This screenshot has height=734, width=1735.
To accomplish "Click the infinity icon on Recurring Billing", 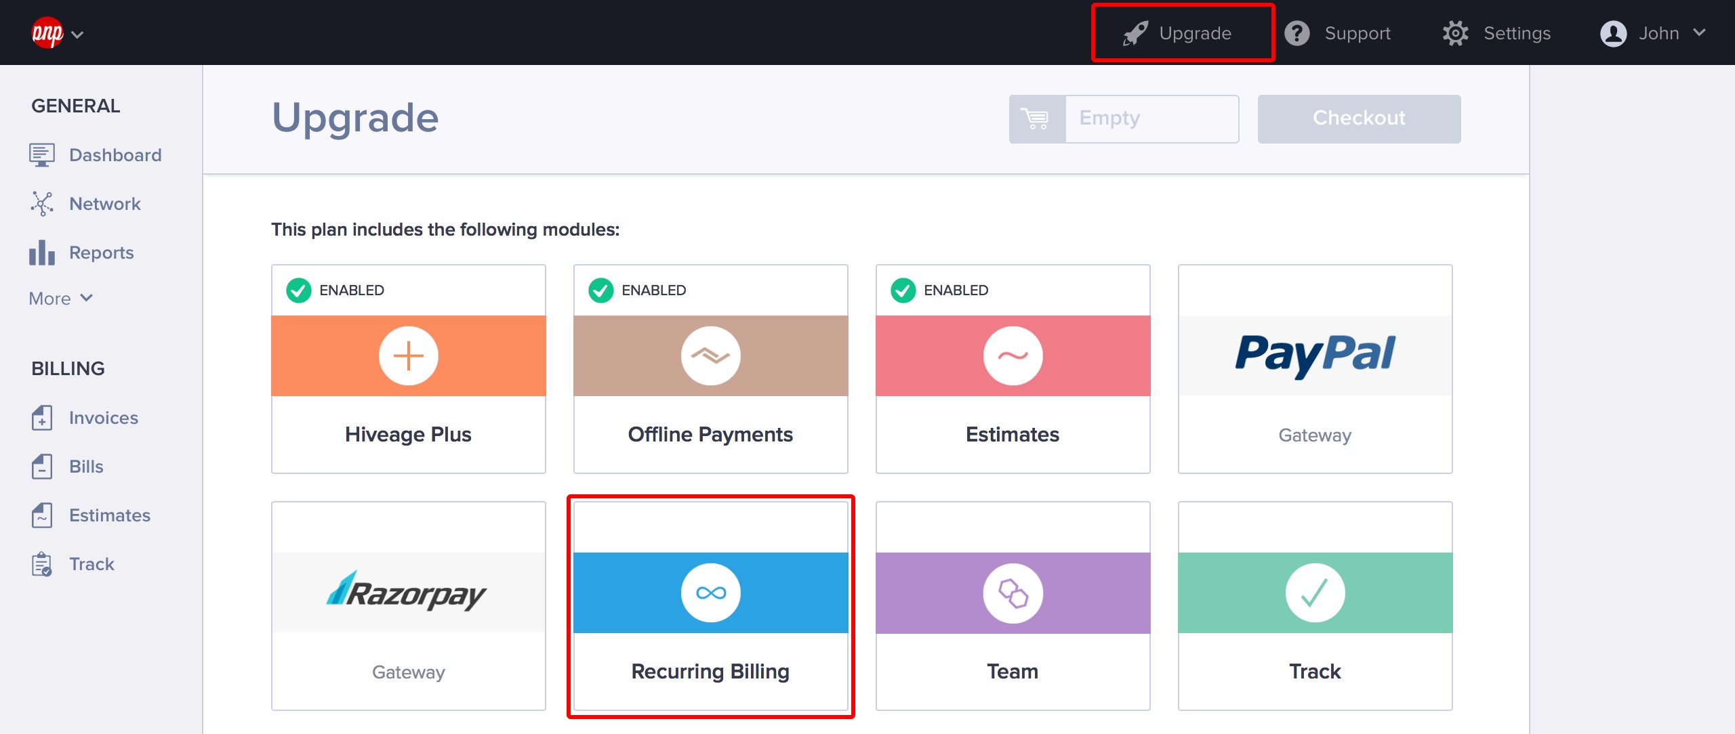I will (x=710, y=593).
